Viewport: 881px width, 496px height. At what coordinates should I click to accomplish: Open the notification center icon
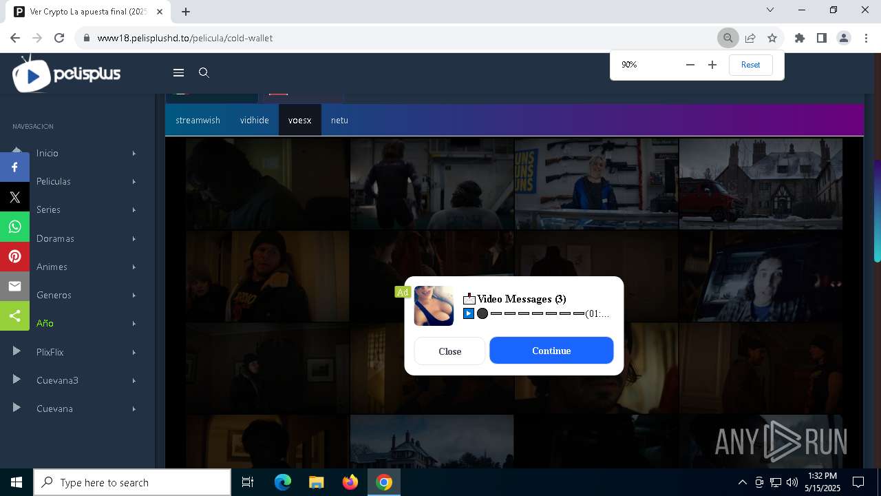pos(858,482)
